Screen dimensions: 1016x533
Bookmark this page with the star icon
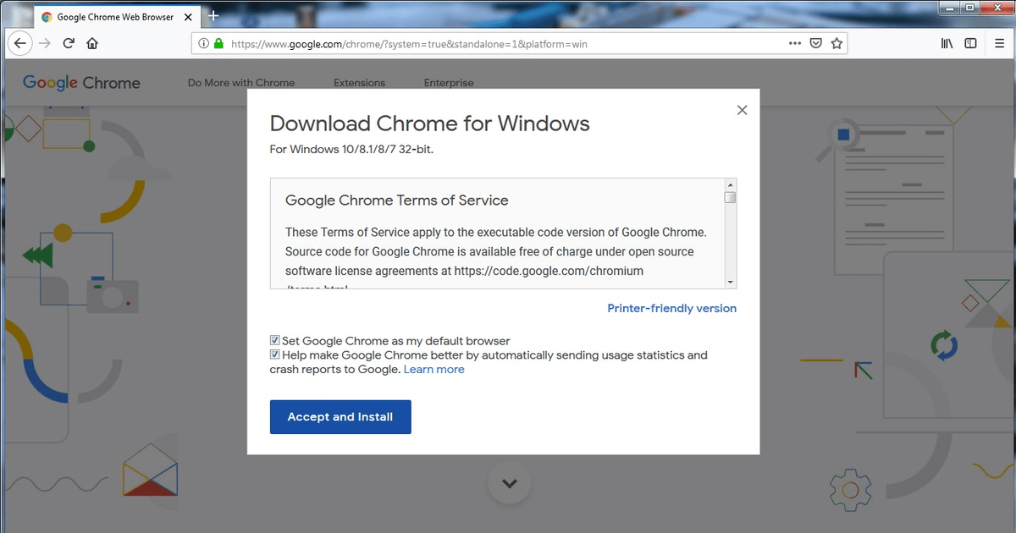pyautogui.click(x=837, y=43)
